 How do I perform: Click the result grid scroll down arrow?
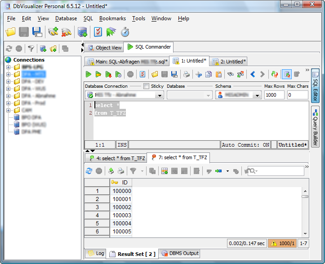(305, 234)
